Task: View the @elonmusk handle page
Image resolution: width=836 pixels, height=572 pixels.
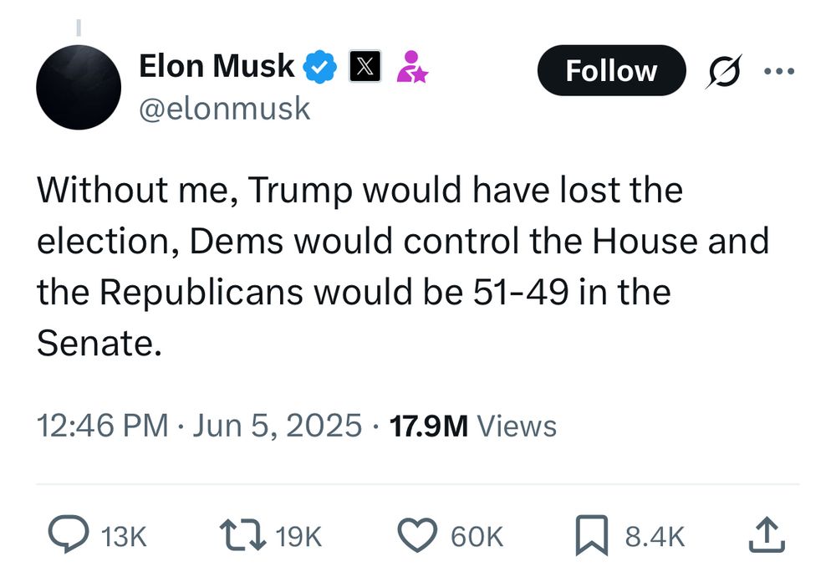Action: 222,107
